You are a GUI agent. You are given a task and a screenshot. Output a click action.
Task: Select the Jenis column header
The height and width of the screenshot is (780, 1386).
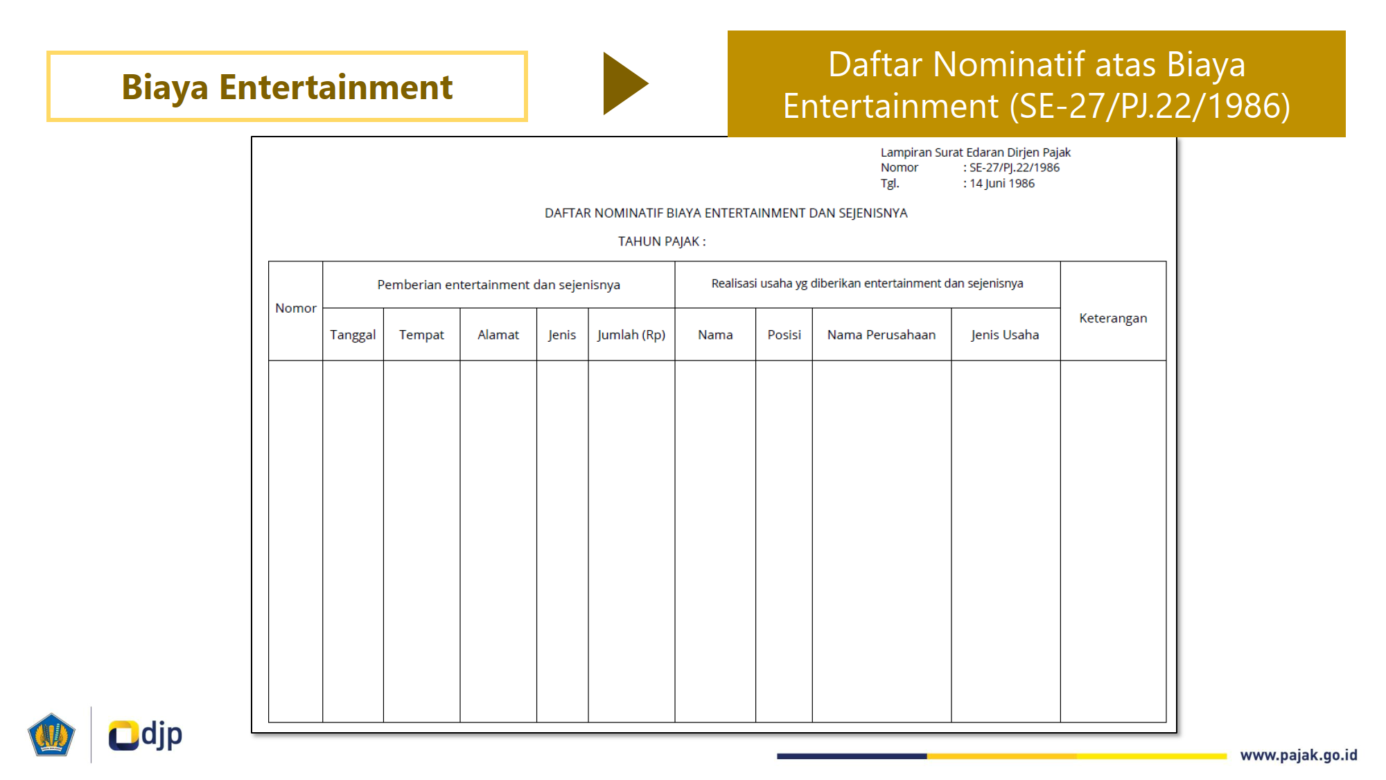562,335
